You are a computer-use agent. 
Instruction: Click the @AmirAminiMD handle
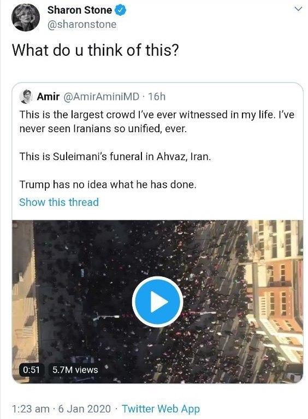[x=101, y=97]
